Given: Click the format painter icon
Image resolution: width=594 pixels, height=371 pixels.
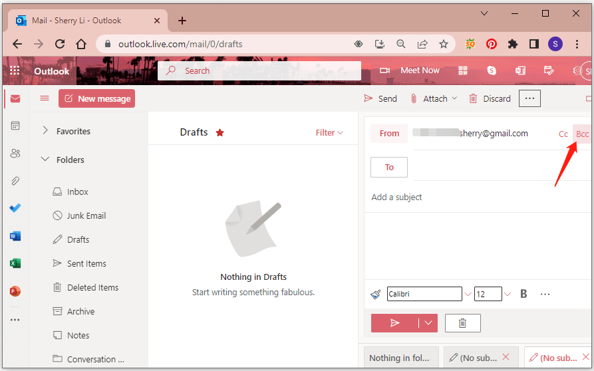Looking at the screenshot, I should tap(376, 294).
